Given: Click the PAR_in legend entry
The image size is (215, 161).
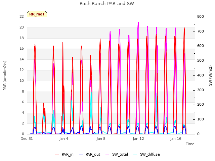Looking at the screenshot, I should point(64,154).
